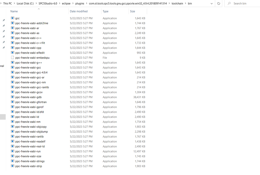Click the ppc-freevle-eabi-ld file icon
Viewport: 260px width, 175px height.
click(x=12, y=117)
